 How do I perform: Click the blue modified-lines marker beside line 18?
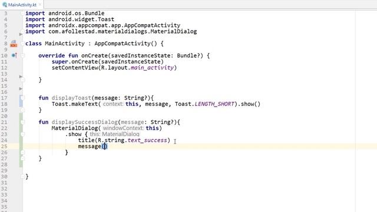click(x=21, y=101)
